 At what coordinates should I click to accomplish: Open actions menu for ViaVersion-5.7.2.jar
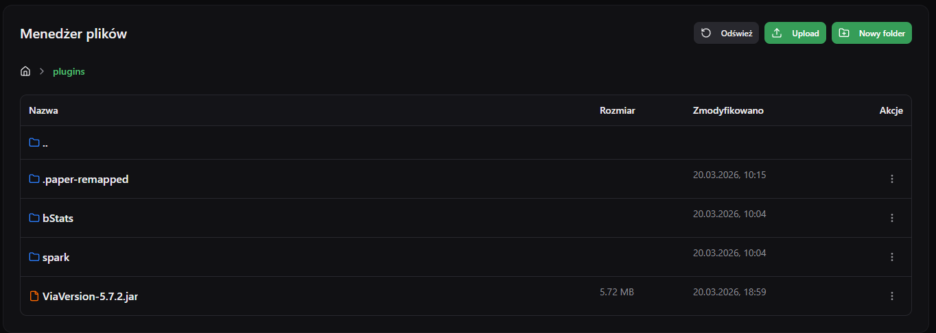coord(892,296)
